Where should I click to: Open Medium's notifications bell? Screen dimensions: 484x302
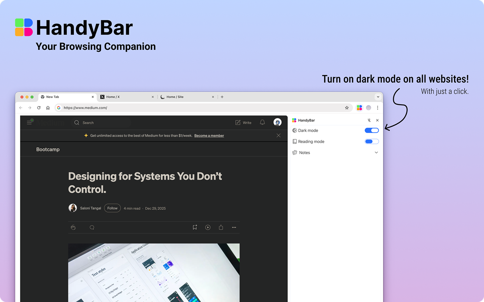[x=262, y=122]
